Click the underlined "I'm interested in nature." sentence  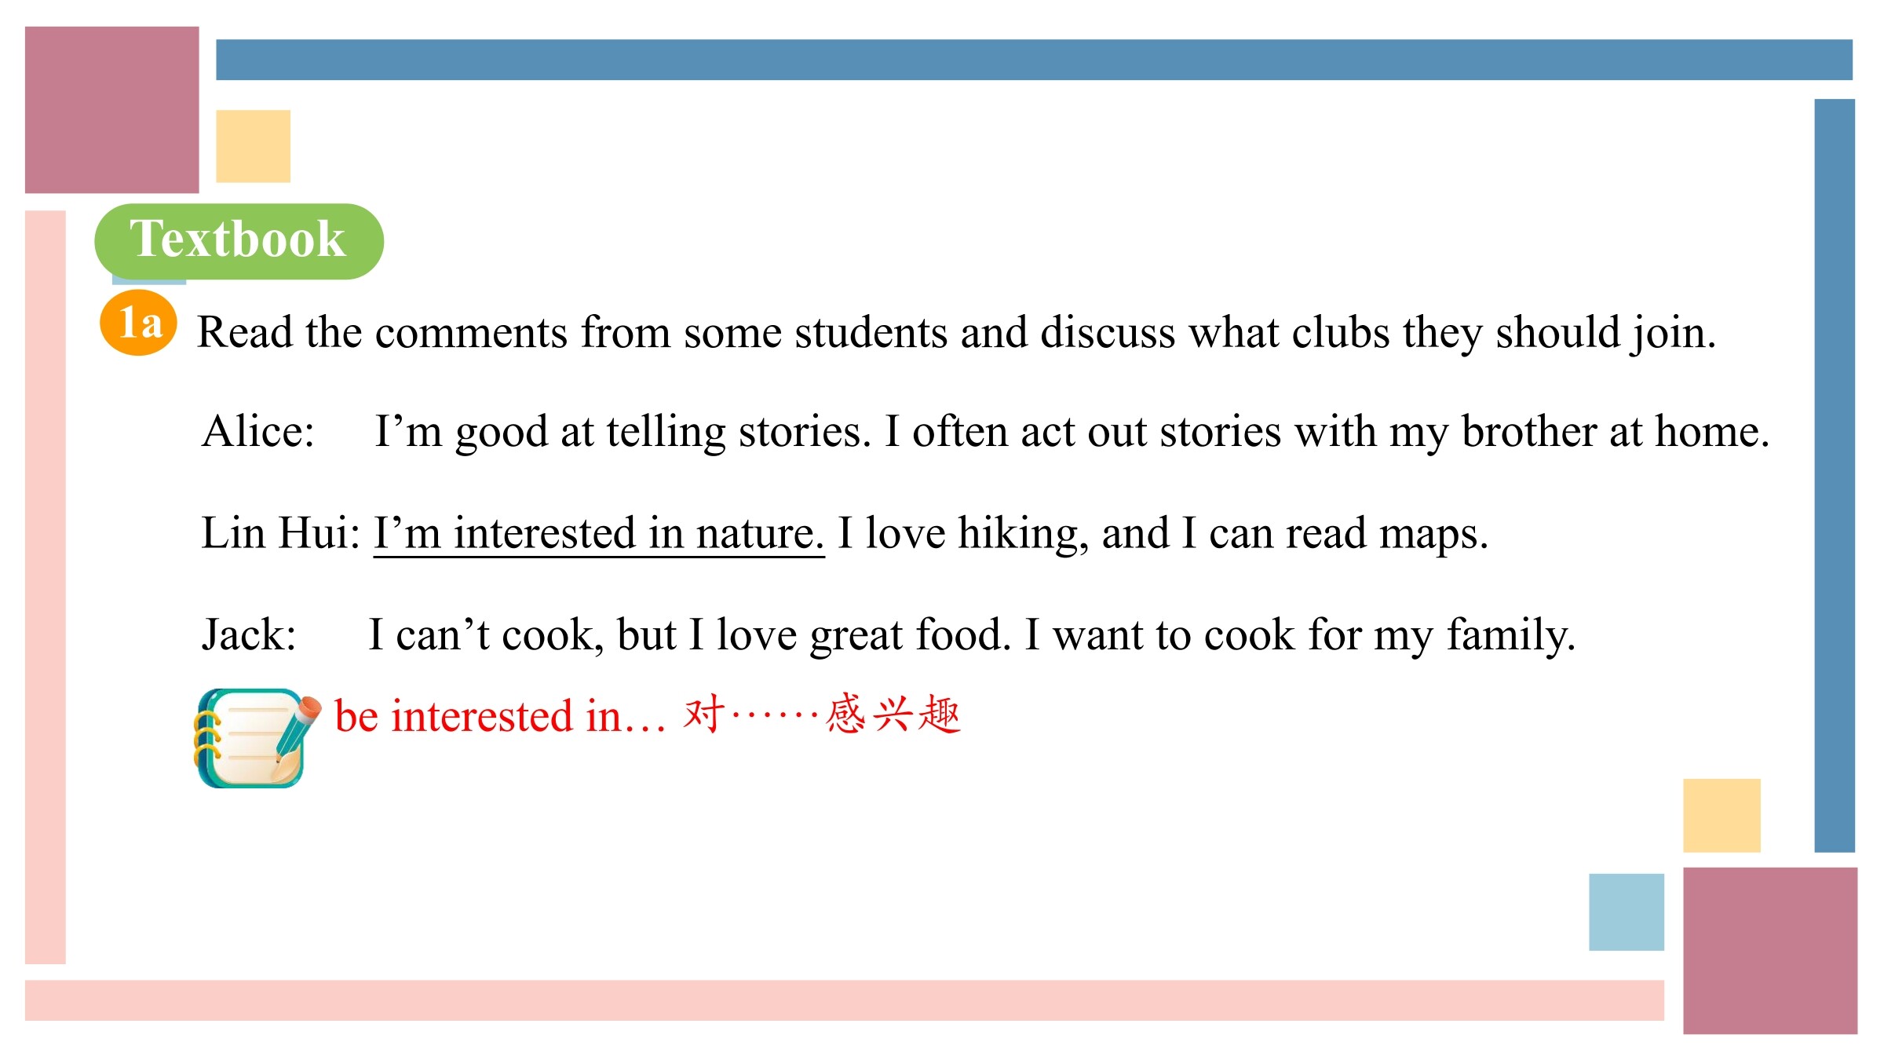click(x=599, y=534)
